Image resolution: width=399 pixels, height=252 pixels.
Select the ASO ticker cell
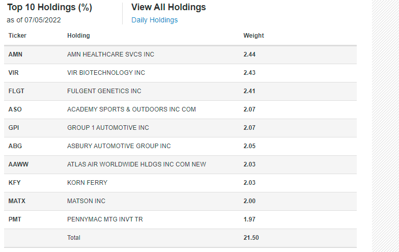[x=15, y=109]
